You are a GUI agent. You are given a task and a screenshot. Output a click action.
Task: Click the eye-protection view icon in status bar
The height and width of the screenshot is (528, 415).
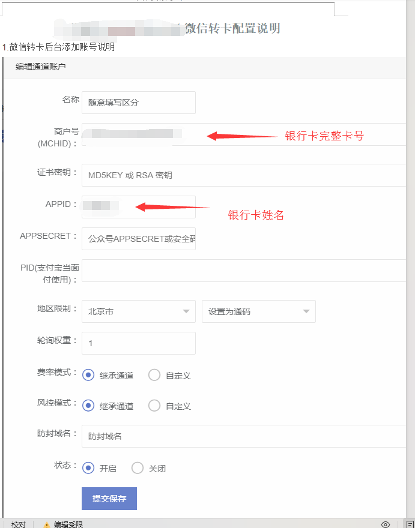coord(386,524)
